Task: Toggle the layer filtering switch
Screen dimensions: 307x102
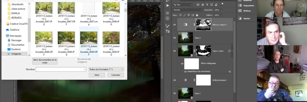Action: coord(222,4)
